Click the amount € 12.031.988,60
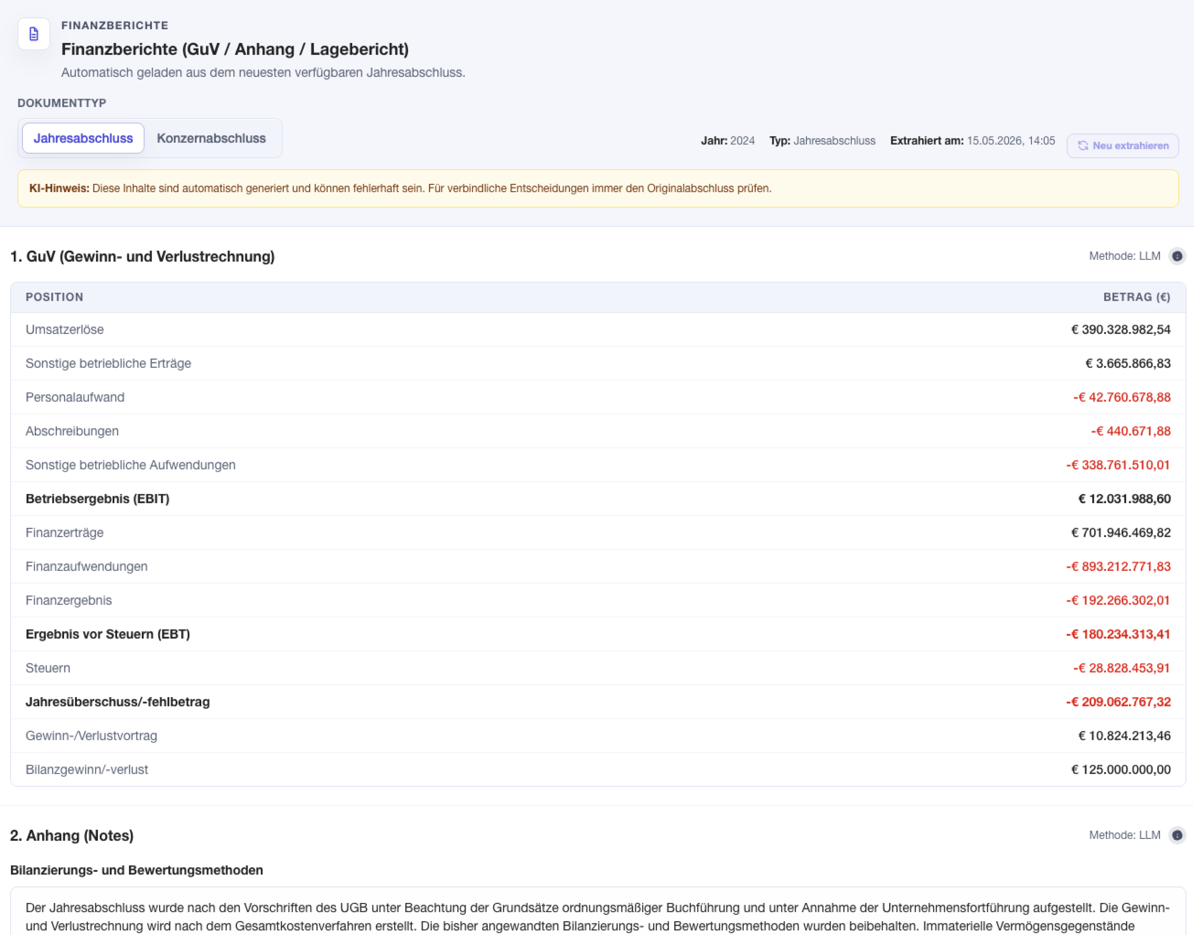This screenshot has height=935, width=1194. click(x=1124, y=499)
